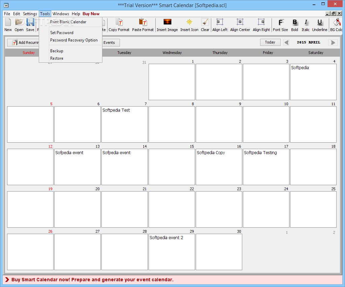
Task: Select the empty April 5 Sunday cell
Action: coord(30,124)
